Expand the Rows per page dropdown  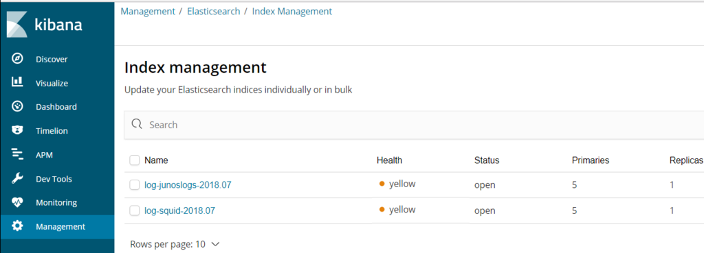[x=175, y=244]
